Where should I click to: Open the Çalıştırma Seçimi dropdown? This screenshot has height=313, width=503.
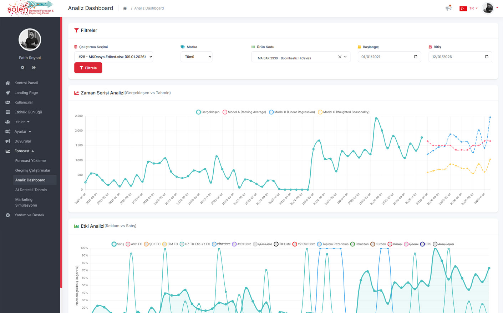click(x=113, y=57)
